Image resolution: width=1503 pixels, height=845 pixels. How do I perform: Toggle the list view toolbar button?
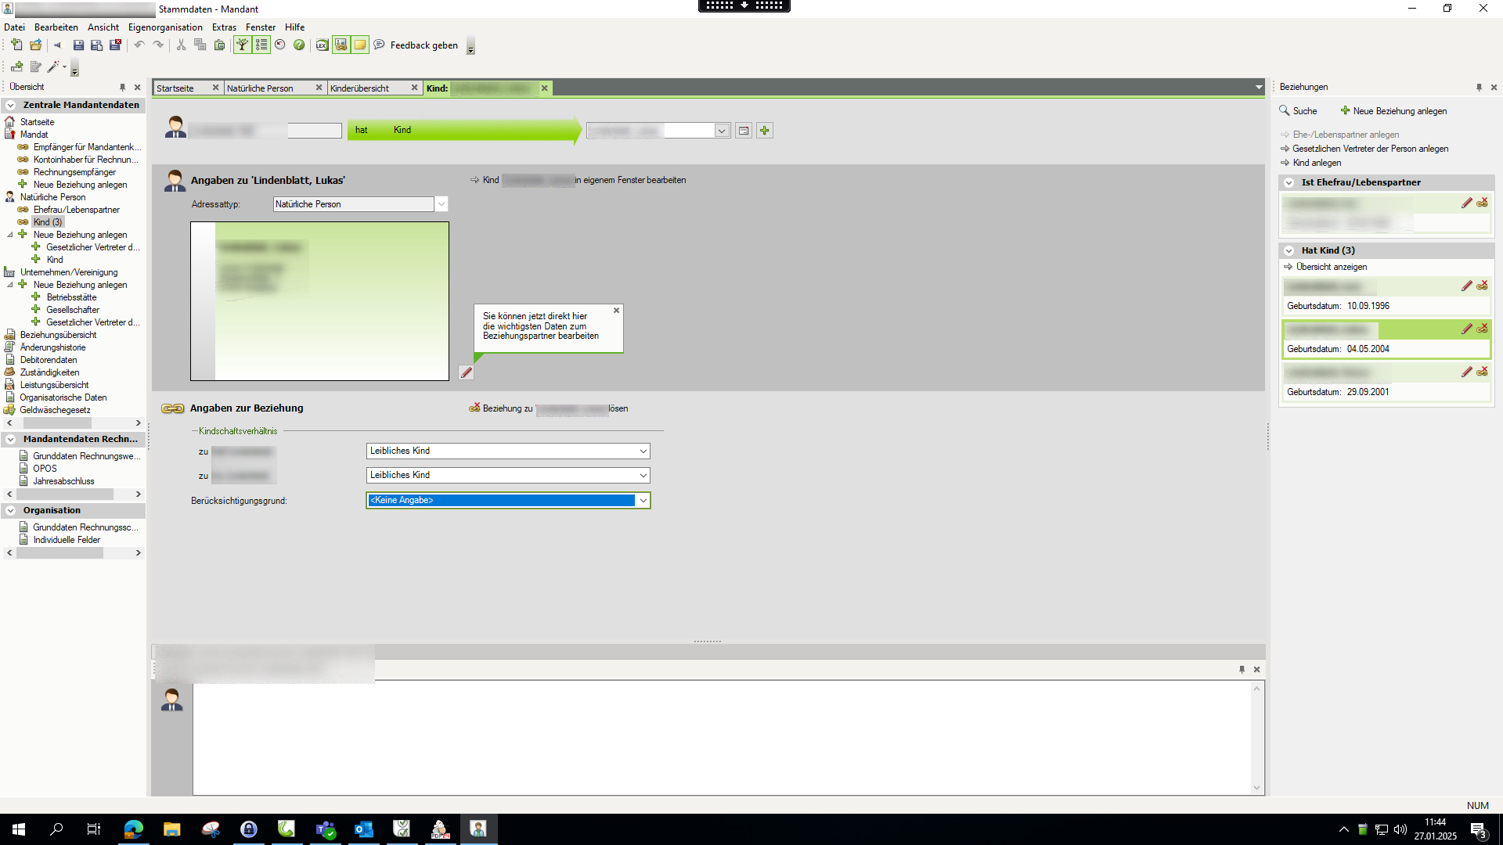[261, 45]
